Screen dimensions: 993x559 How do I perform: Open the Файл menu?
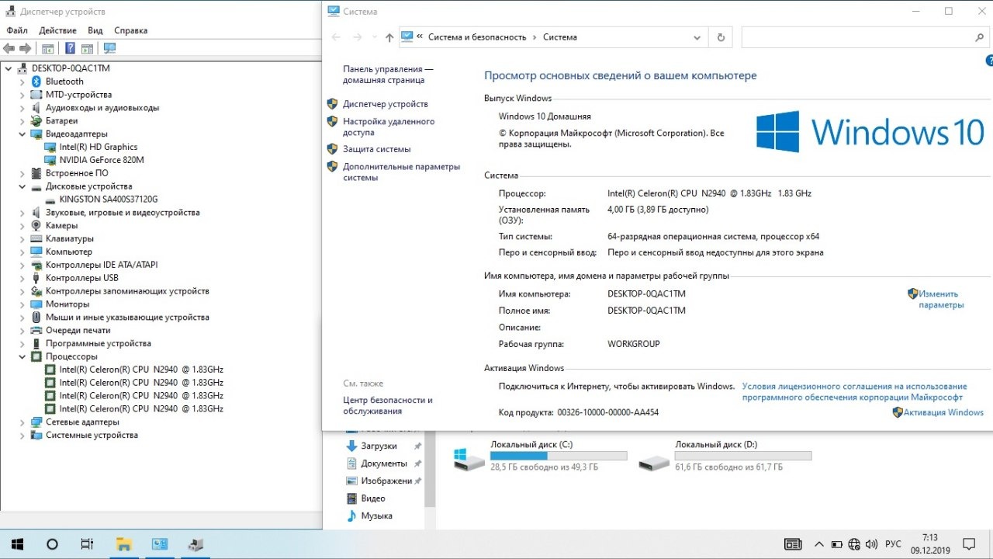17,30
